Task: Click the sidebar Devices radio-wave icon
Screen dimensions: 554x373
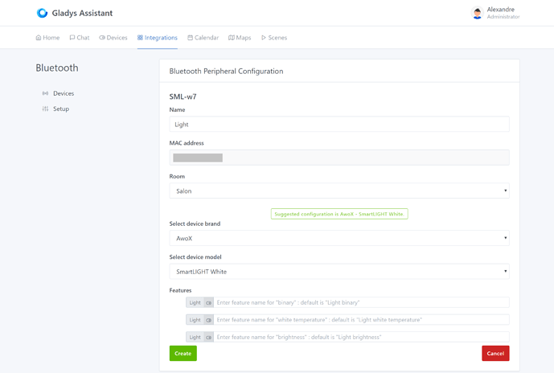Action: click(45, 93)
